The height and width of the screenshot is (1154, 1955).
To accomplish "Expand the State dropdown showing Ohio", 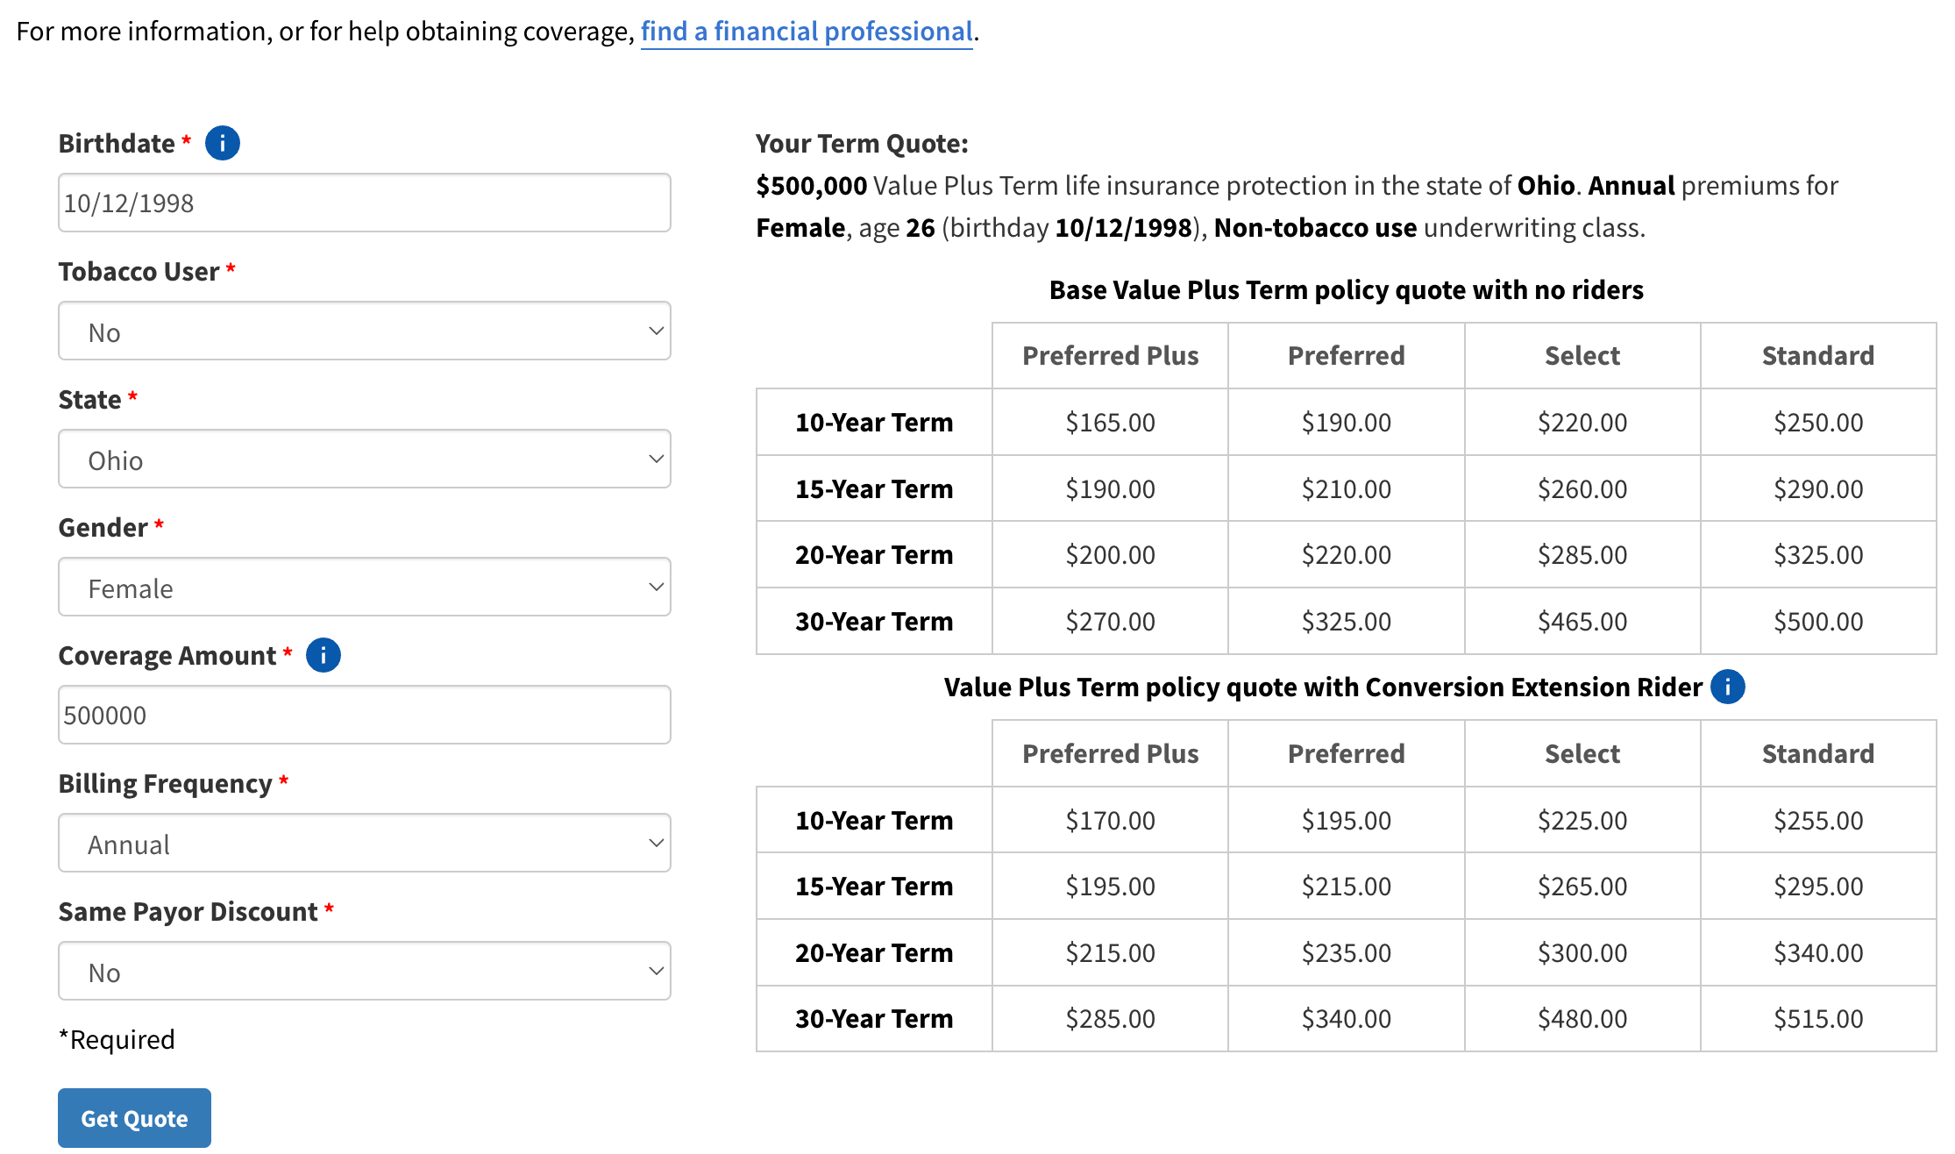I will pyautogui.click(x=364, y=459).
